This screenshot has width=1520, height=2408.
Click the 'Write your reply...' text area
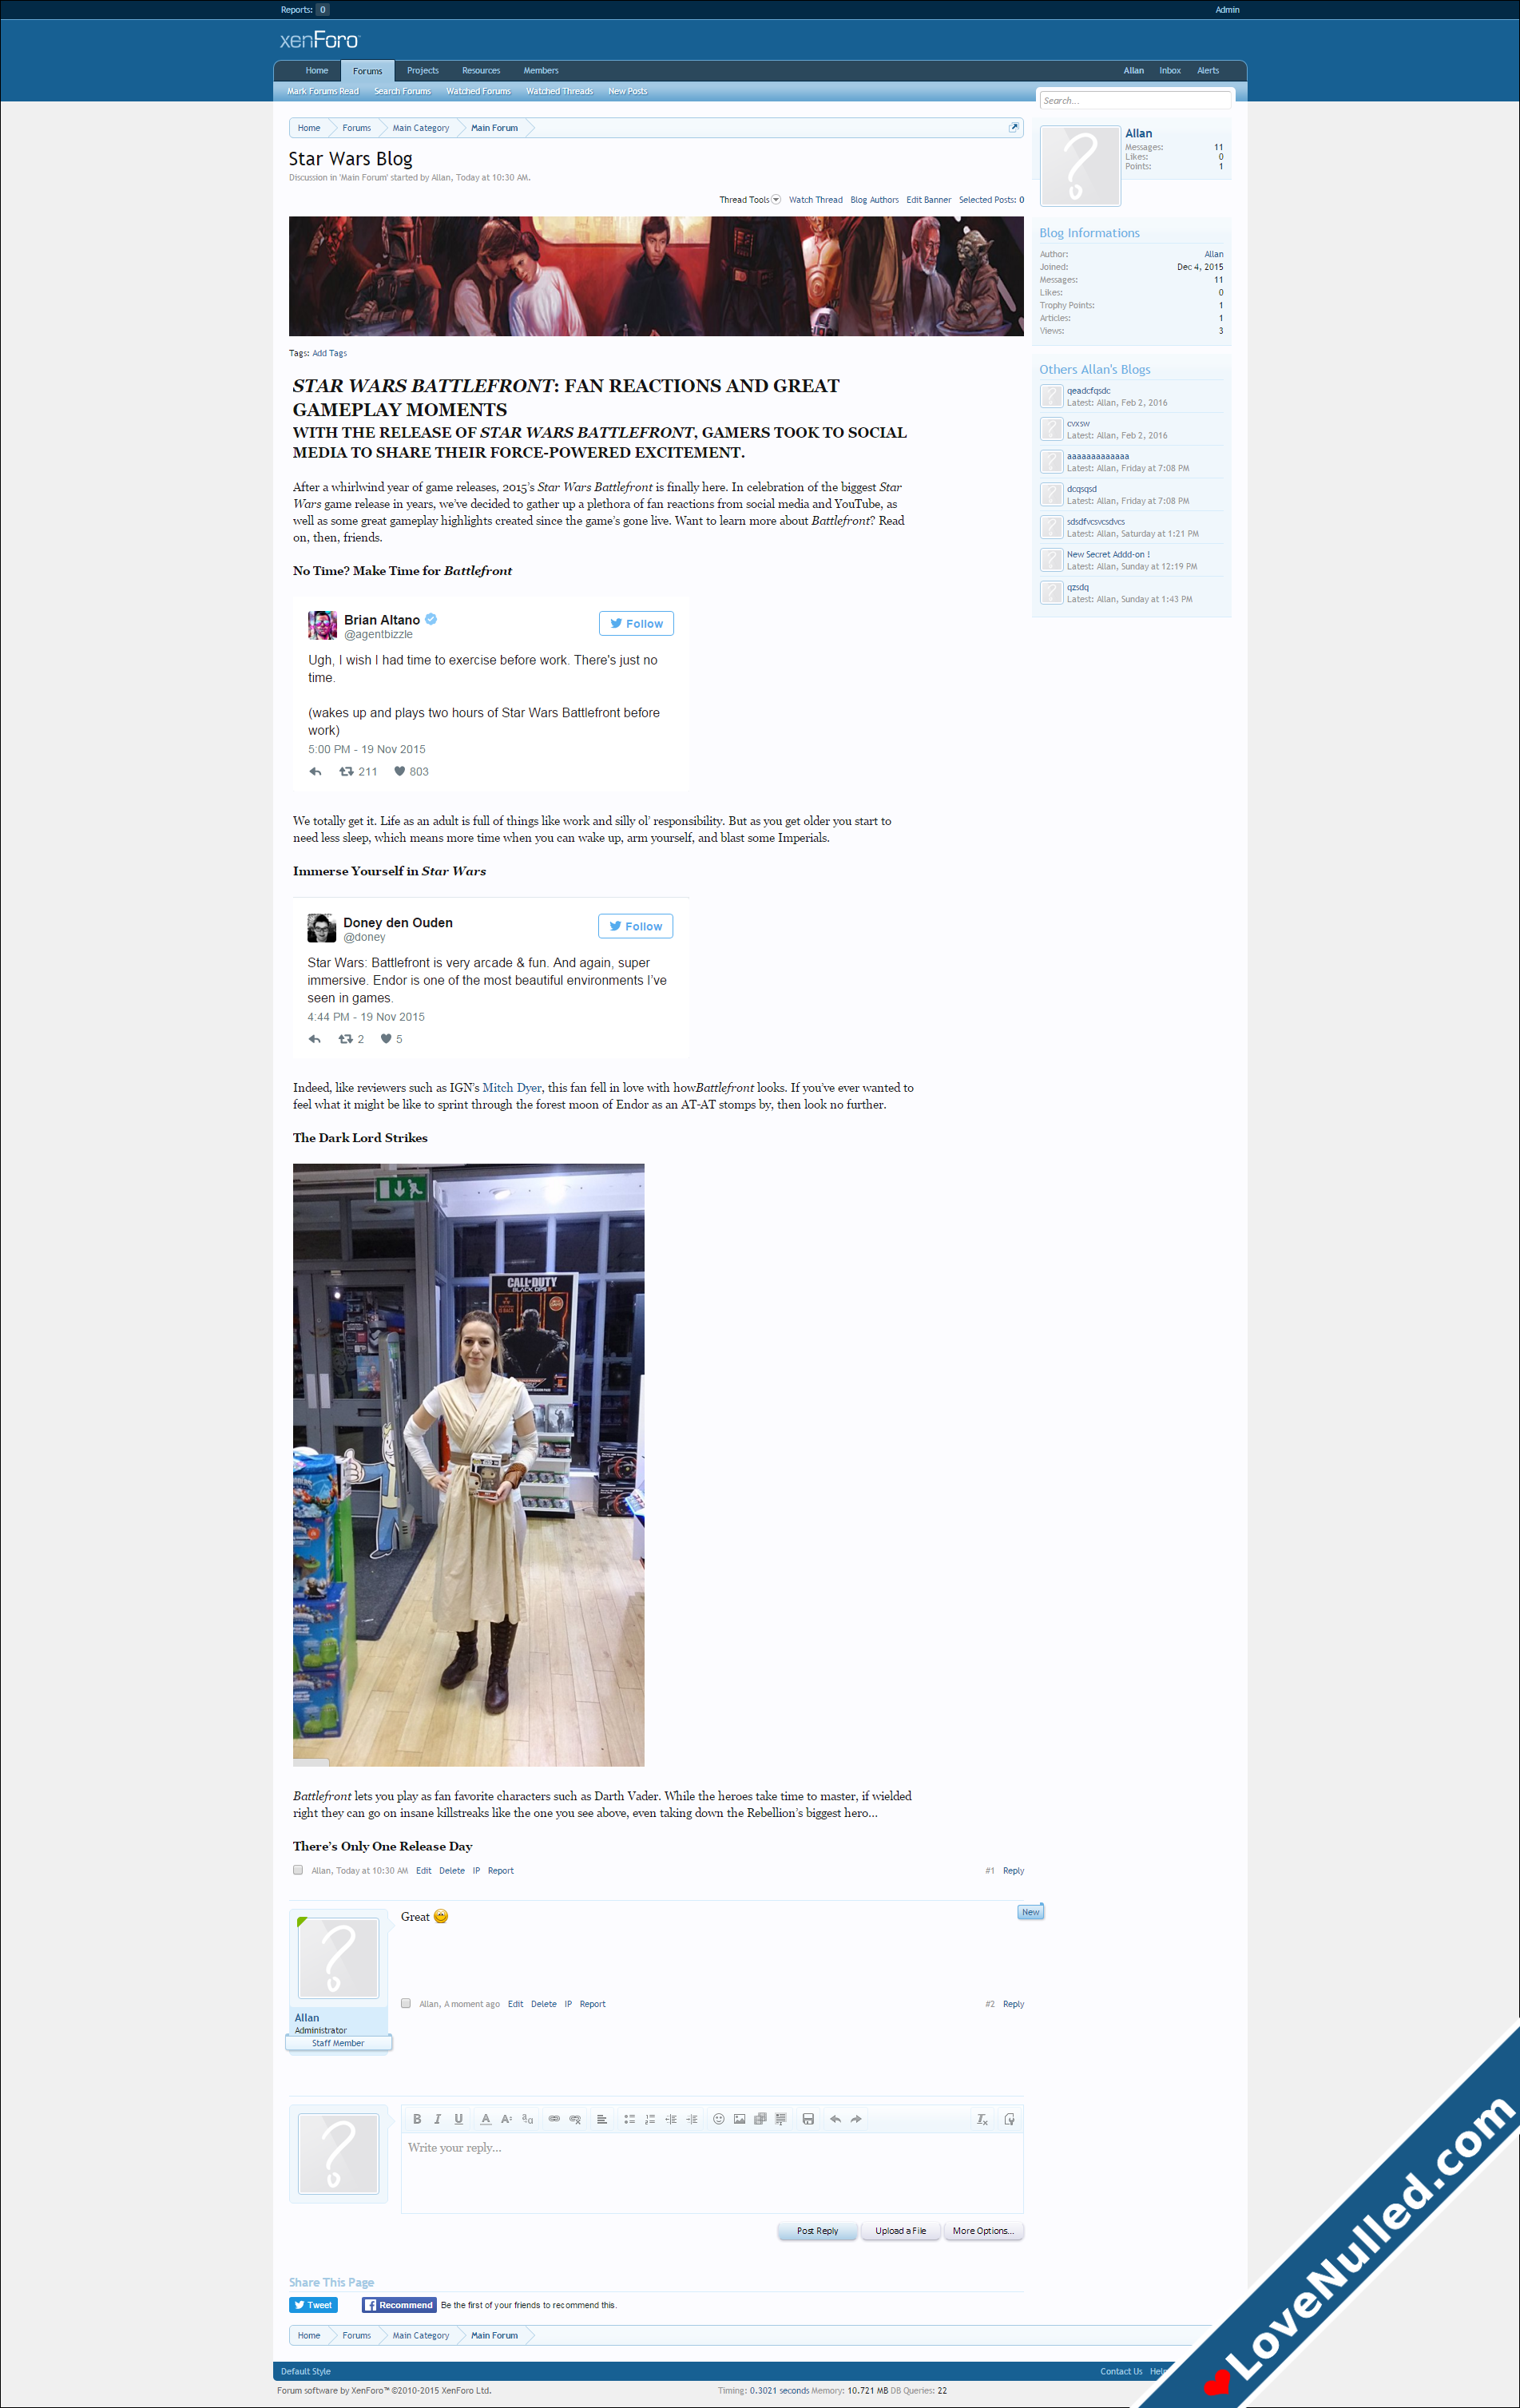pyautogui.click(x=712, y=2173)
